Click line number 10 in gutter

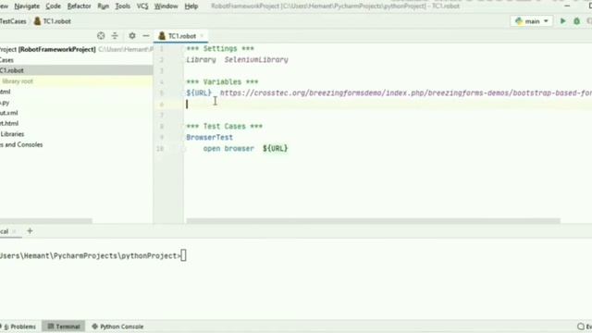[160, 149]
